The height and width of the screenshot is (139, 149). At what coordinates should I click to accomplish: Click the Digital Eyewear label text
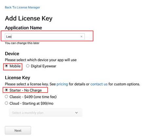tap(44, 66)
